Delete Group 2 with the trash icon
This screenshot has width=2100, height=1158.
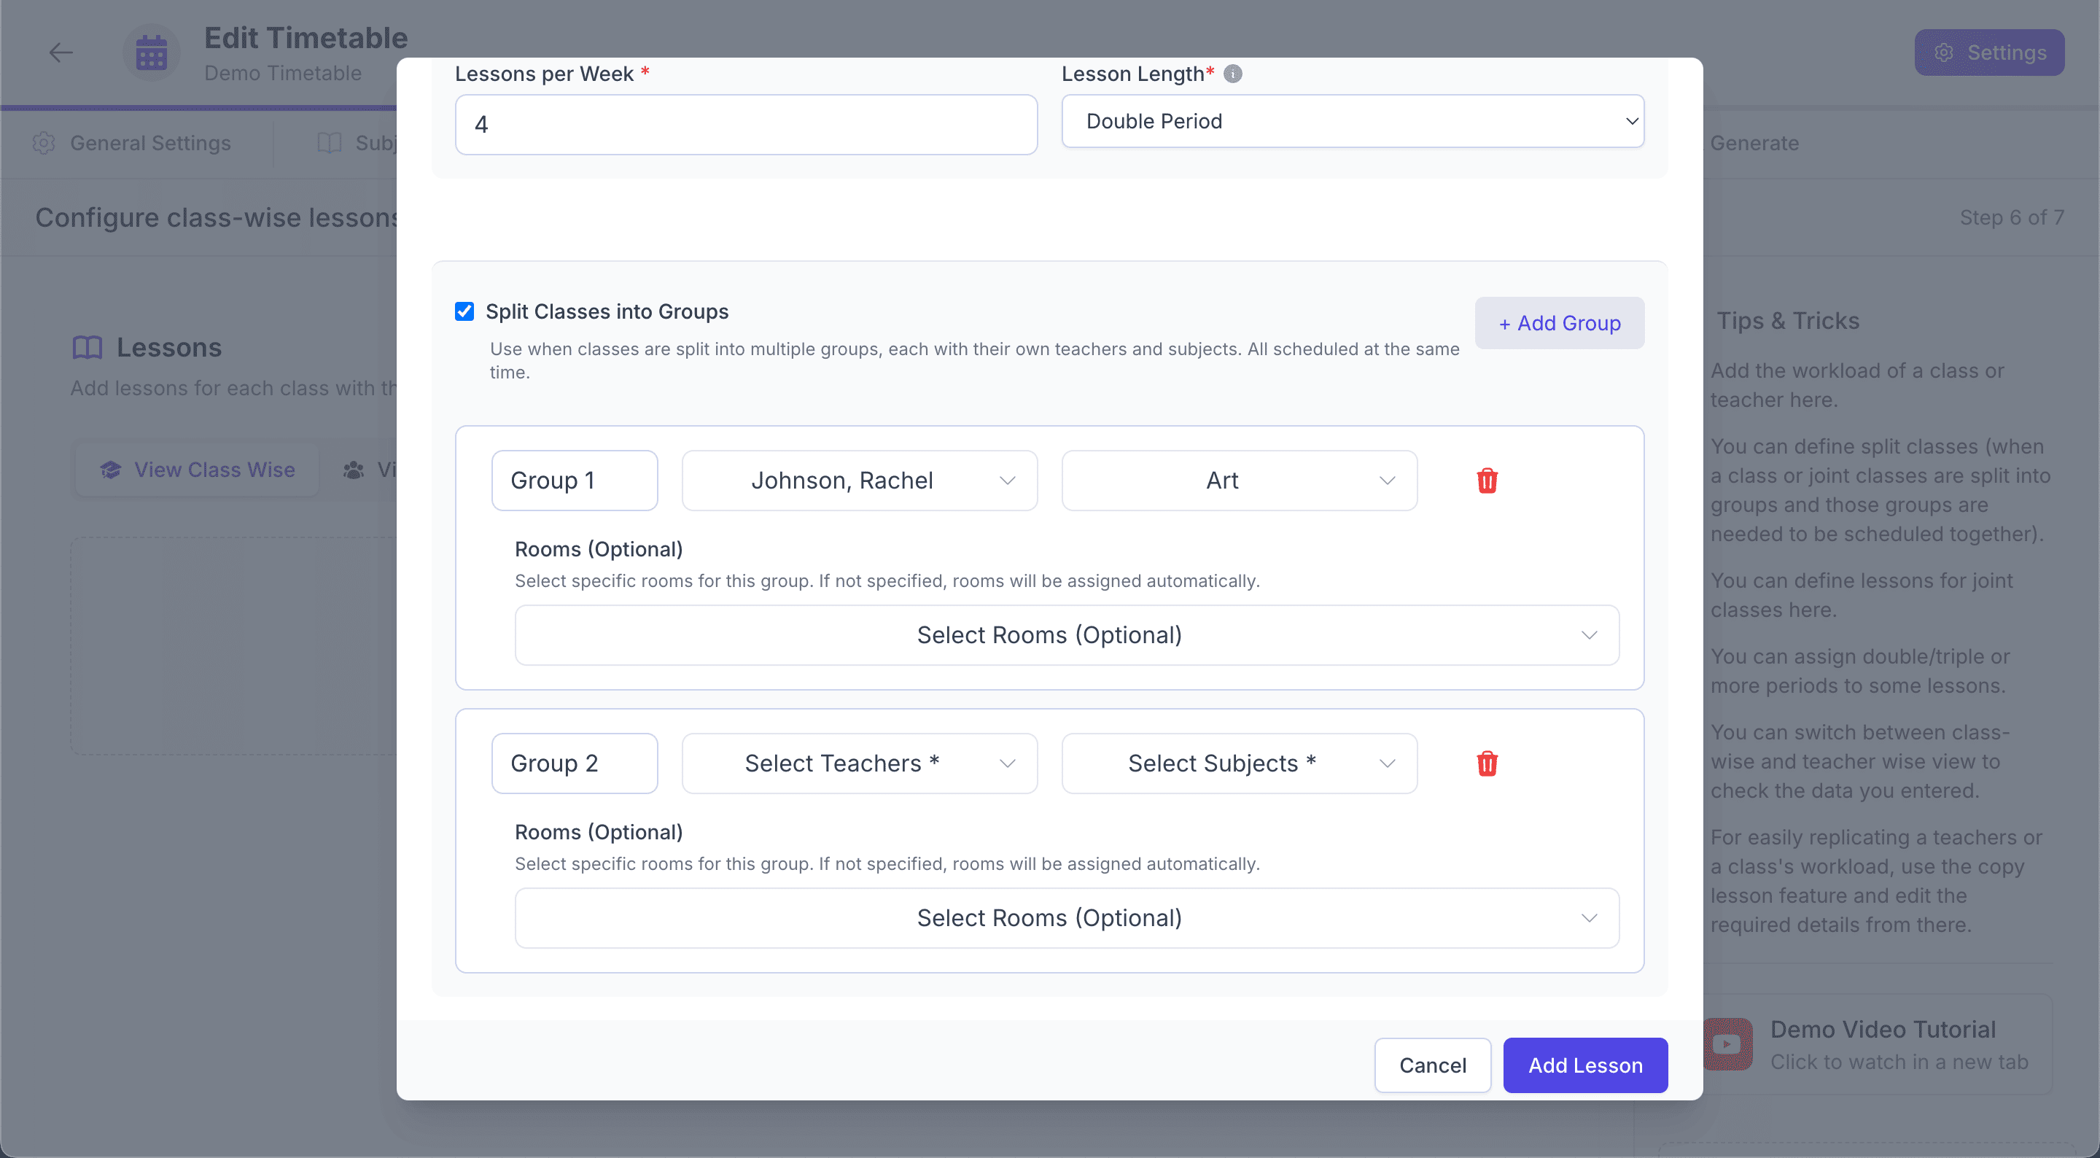click(1487, 763)
